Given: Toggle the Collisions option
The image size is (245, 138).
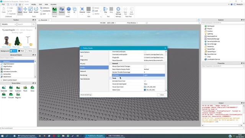Looking at the screenshot, I should coord(45,8).
